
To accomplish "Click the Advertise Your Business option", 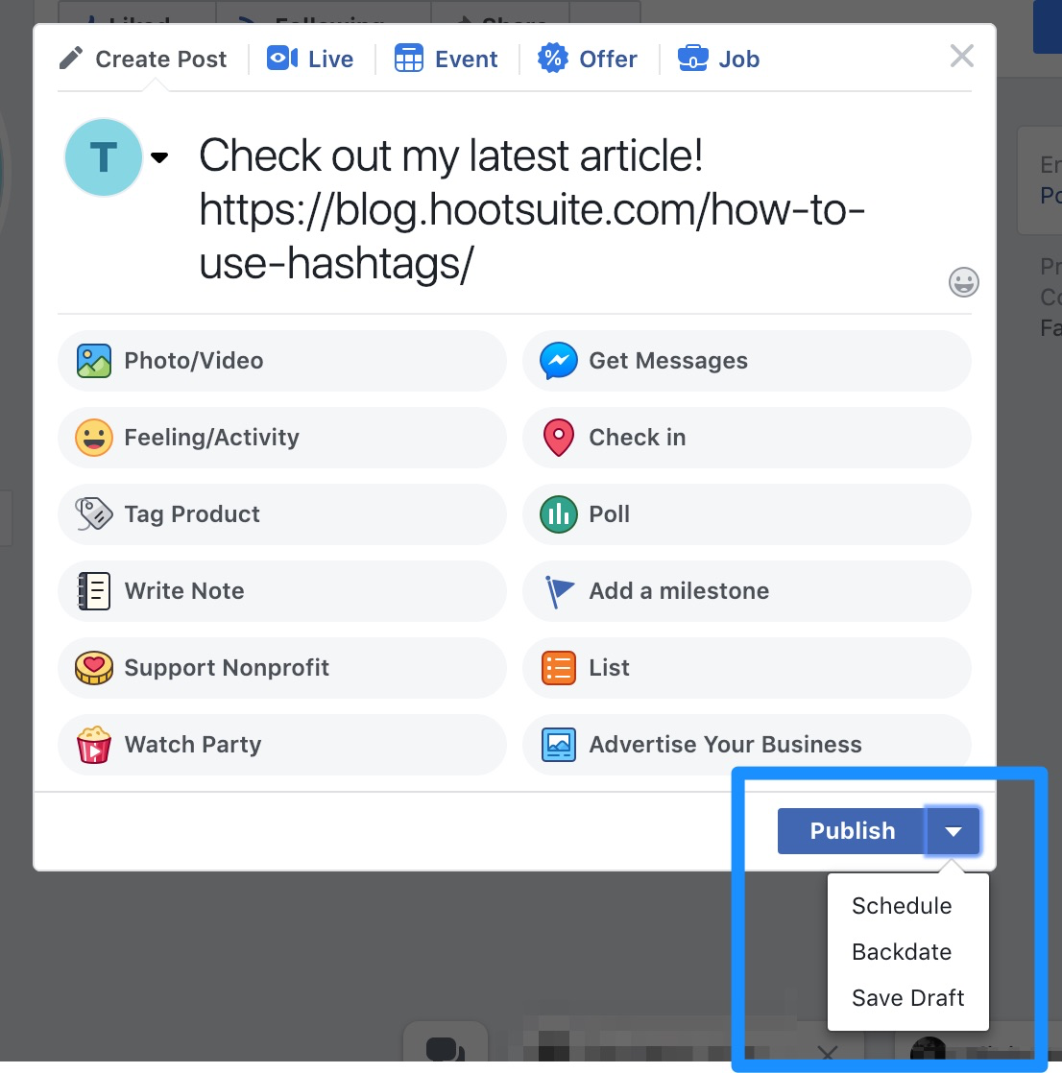I will [746, 745].
